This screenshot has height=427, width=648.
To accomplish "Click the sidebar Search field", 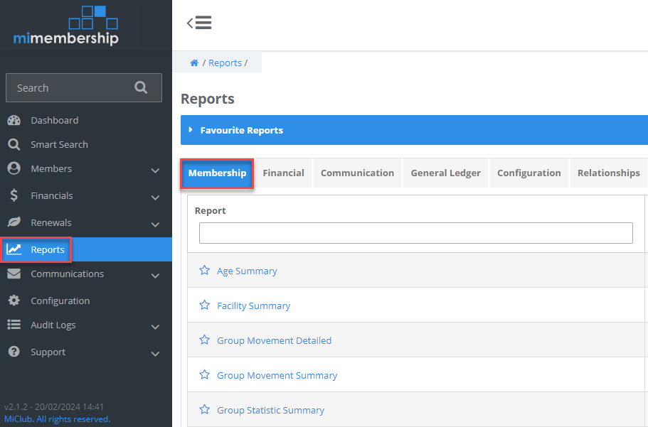I will pyautogui.click(x=84, y=87).
